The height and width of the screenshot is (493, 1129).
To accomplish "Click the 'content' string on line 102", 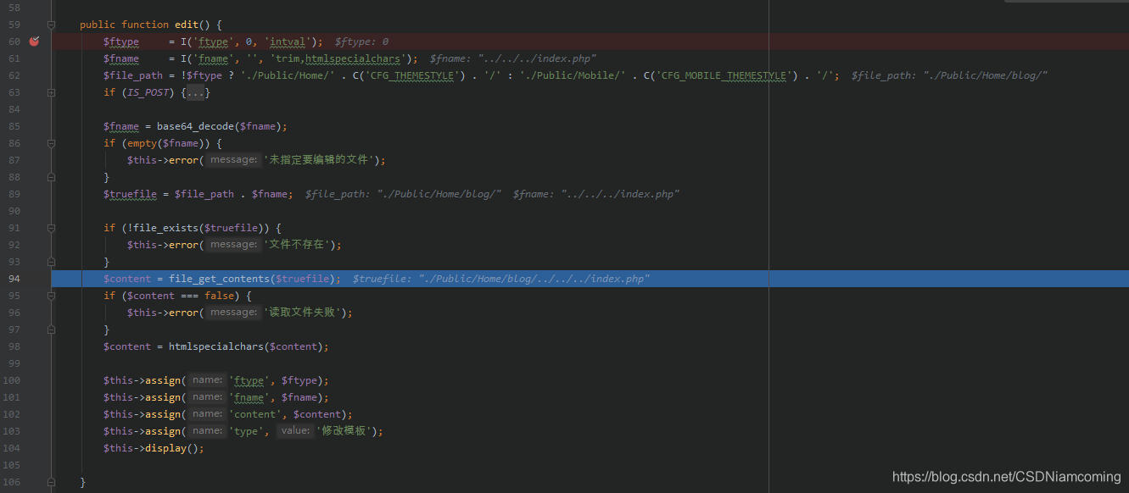I will pyautogui.click(x=256, y=414).
